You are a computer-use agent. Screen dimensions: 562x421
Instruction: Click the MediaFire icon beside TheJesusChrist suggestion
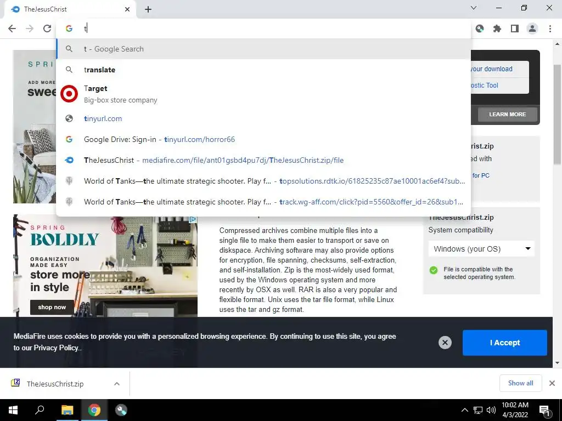pos(69,160)
